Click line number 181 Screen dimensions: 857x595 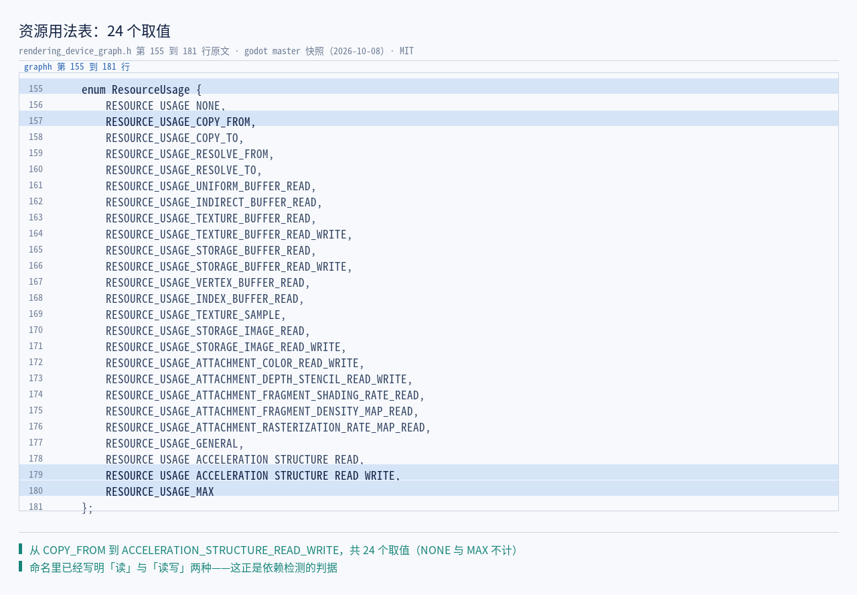[x=35, y=507]
